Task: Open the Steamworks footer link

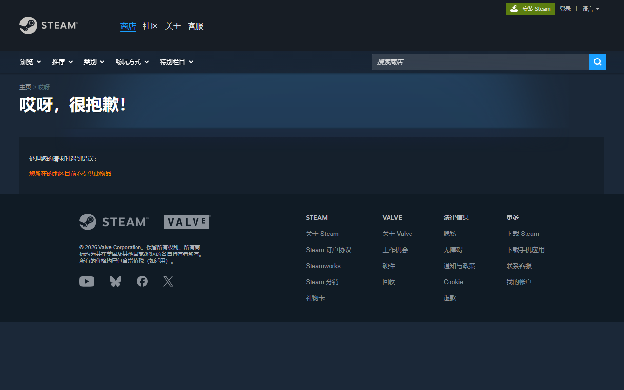Action: click(x=323, y=266)
